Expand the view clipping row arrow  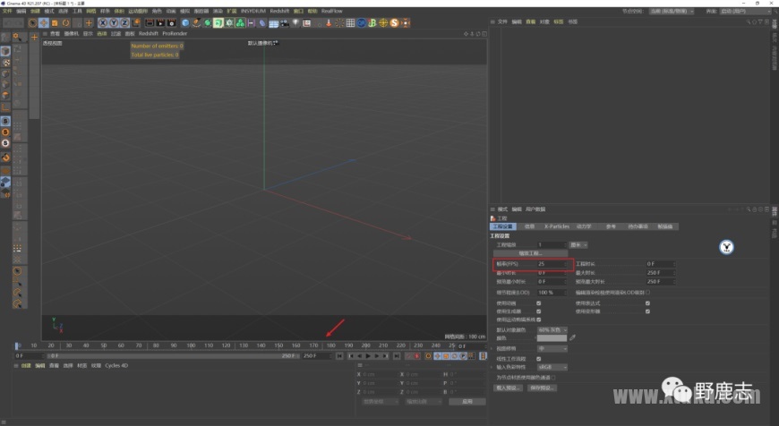tap(492, 349)
